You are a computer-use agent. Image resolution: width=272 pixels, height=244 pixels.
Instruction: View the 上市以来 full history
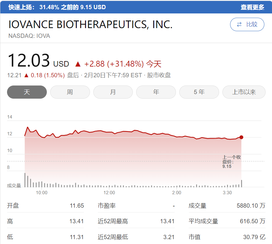pos(244,92)
